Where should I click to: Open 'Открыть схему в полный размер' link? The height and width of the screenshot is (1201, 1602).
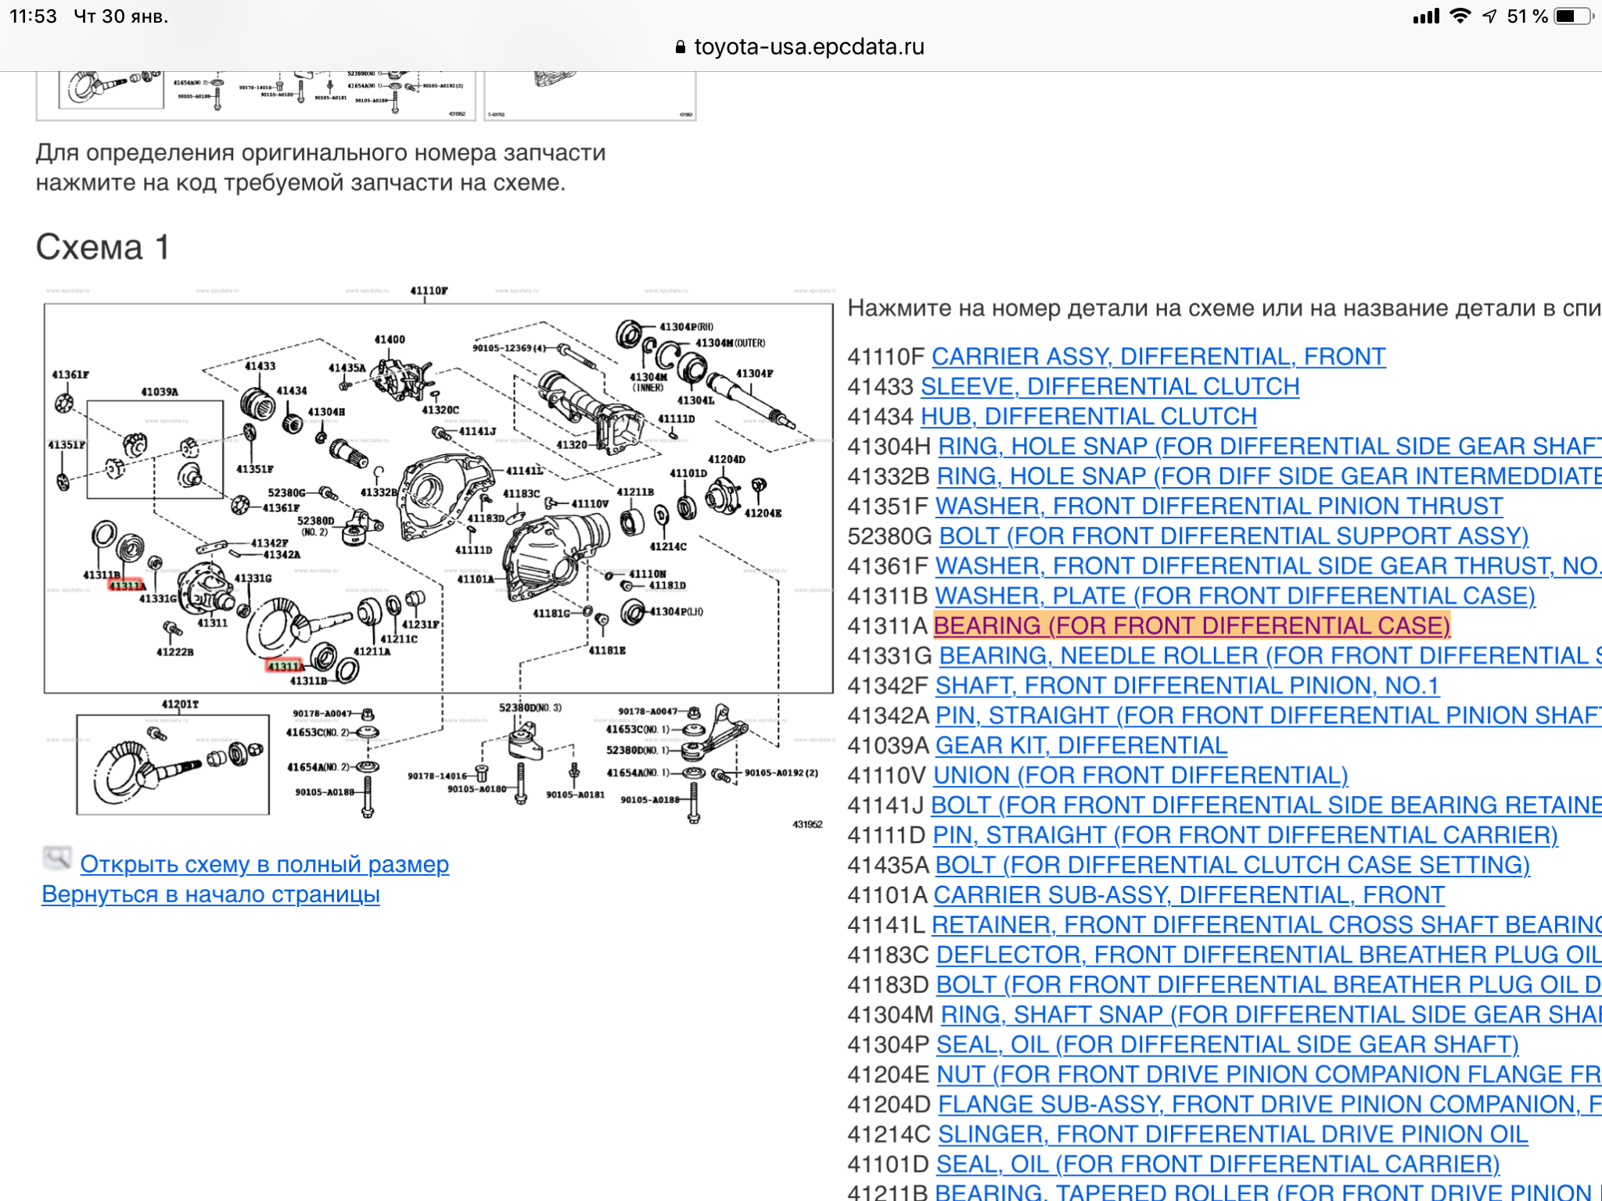click(264, 864)
